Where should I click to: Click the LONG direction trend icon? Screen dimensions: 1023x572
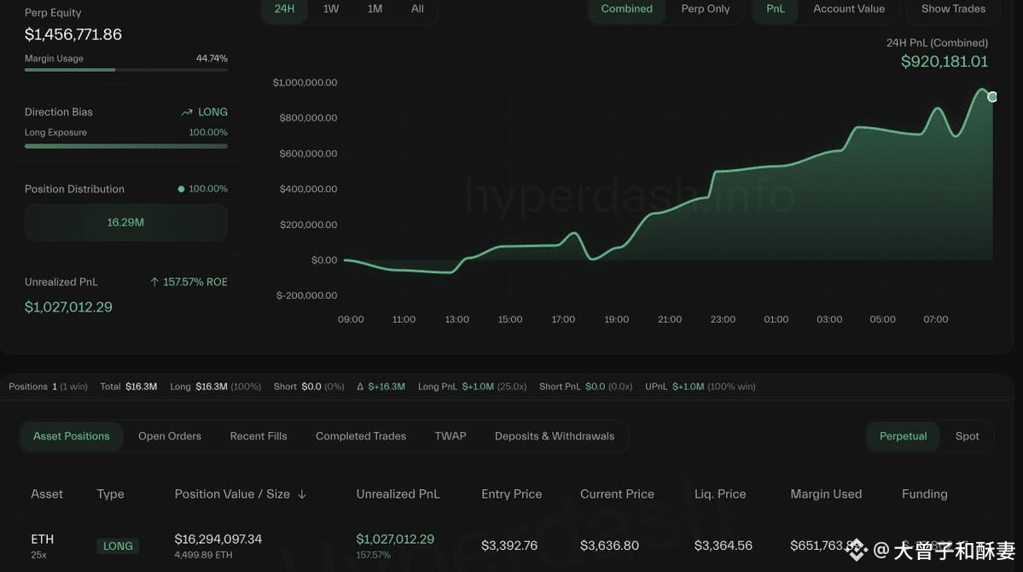pyautogui.click(x=187, y=113)
